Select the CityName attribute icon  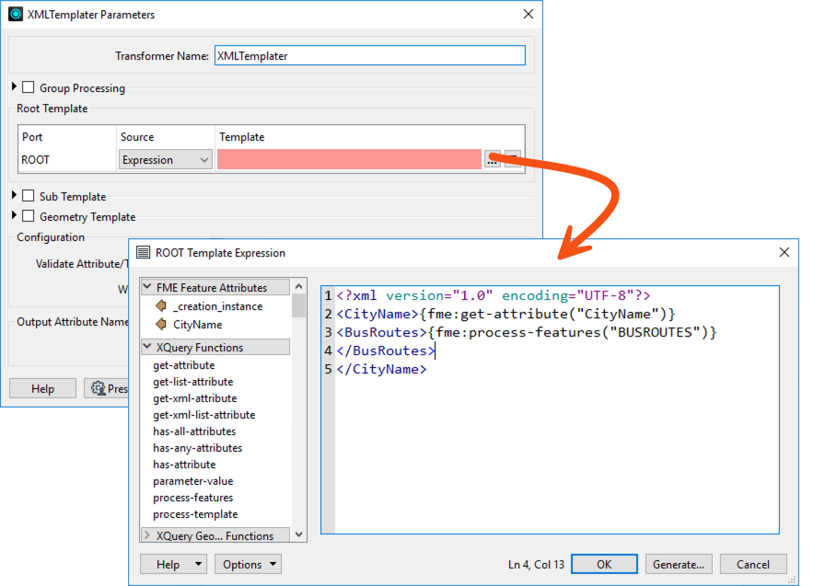pos(160,324)
